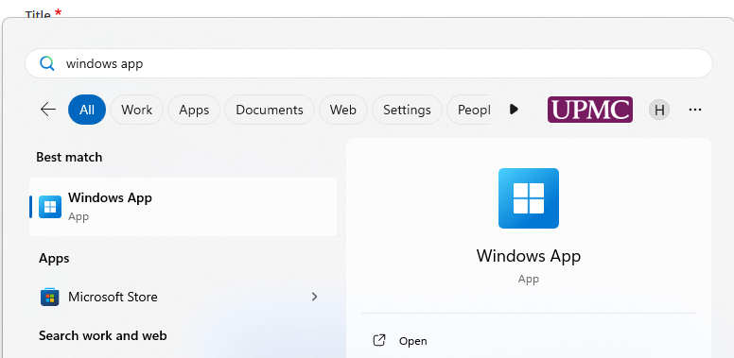The width and height of the screenshot is (734, 358).
Task: Show more filters with the right arrow
Action: (x=514, y=110)
